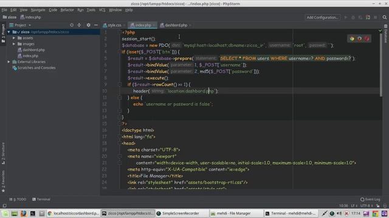This screenshot has width=389, height=218.
Task: Open the Tools menu
Action: [x=91, y=10]
